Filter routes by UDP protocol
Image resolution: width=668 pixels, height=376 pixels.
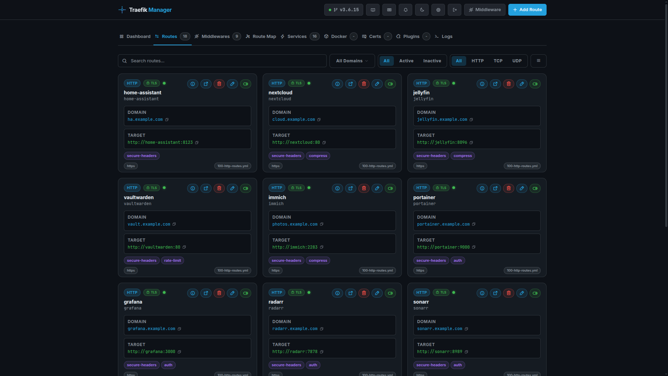pos(517,61)
